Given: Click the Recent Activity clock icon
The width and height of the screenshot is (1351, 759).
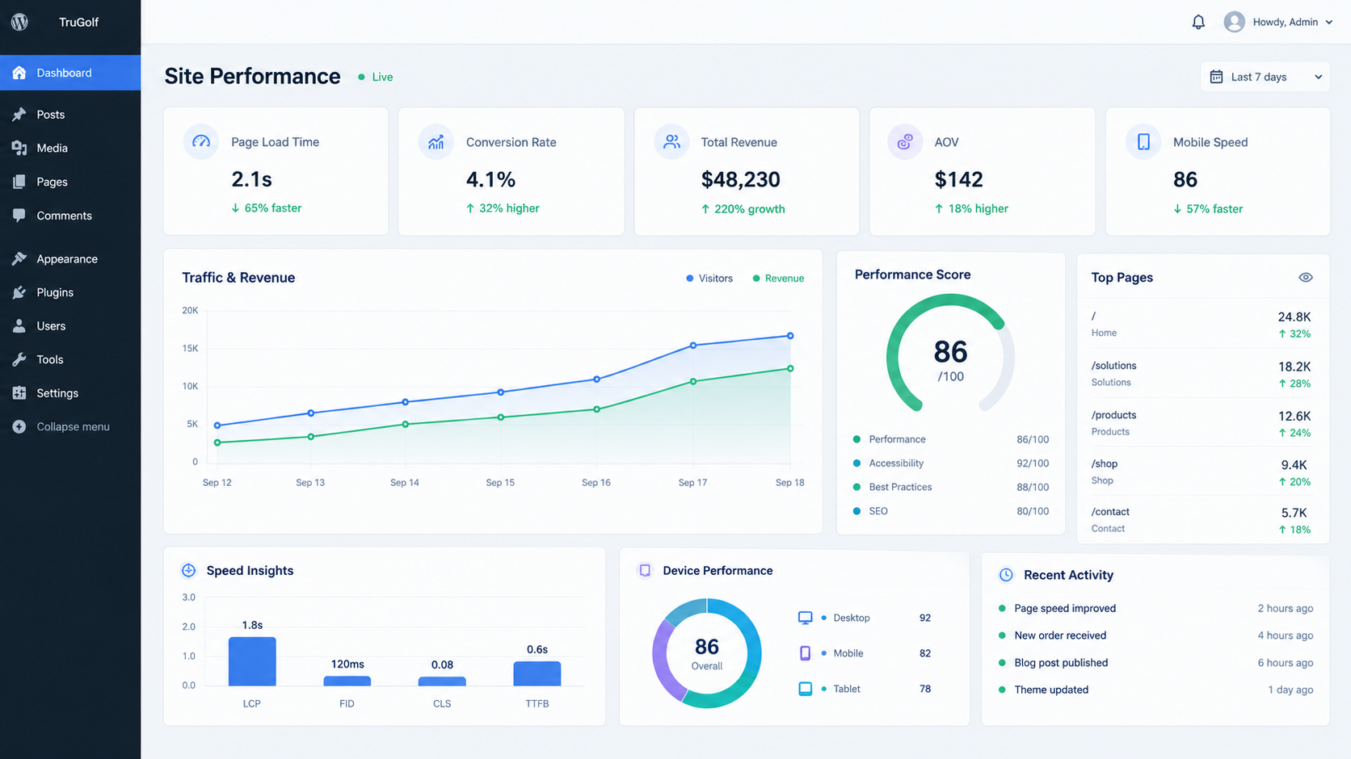Looking at the screenshot, I should (x=1006, y=575).
